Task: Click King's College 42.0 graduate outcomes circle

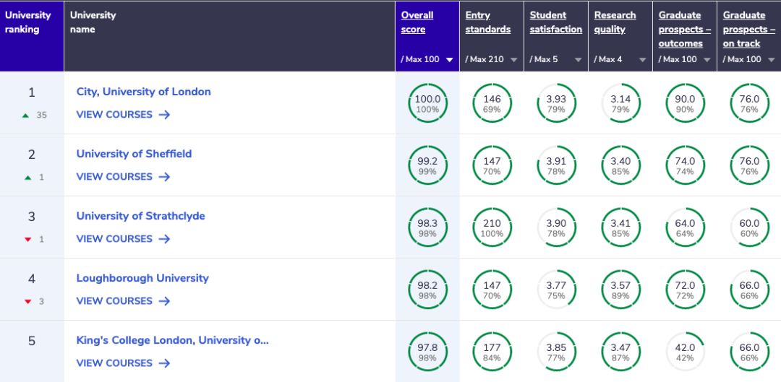Action: point(685,352)
